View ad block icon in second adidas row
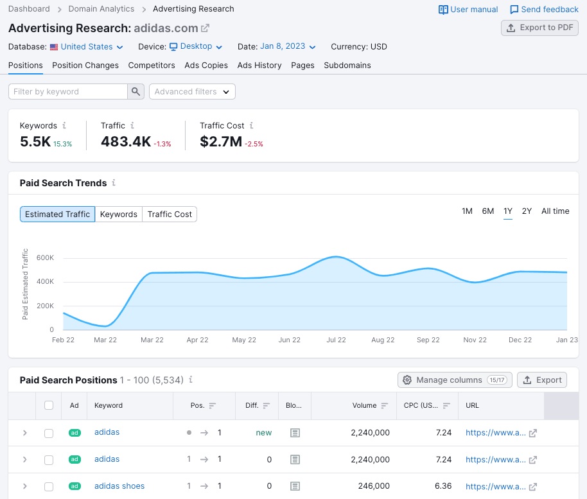 point(295,459)
